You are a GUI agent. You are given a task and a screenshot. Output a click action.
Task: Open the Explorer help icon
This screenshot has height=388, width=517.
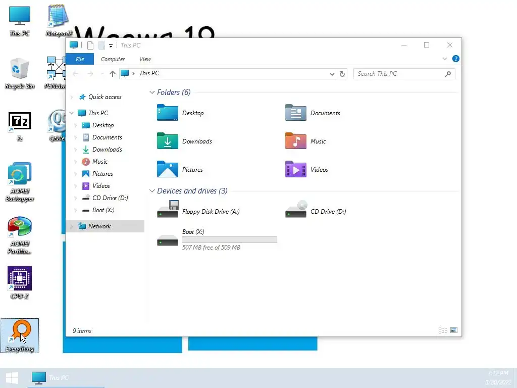click(456, 59)
